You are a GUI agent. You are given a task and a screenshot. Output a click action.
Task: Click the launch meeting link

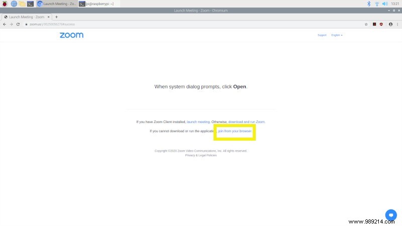point(198,122)
